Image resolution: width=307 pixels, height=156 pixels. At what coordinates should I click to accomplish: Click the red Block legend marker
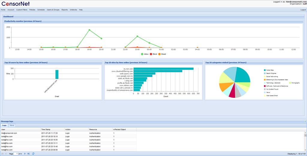click(151, 54)
